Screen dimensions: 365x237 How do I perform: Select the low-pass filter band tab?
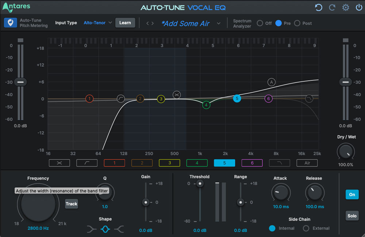(280, 163)
